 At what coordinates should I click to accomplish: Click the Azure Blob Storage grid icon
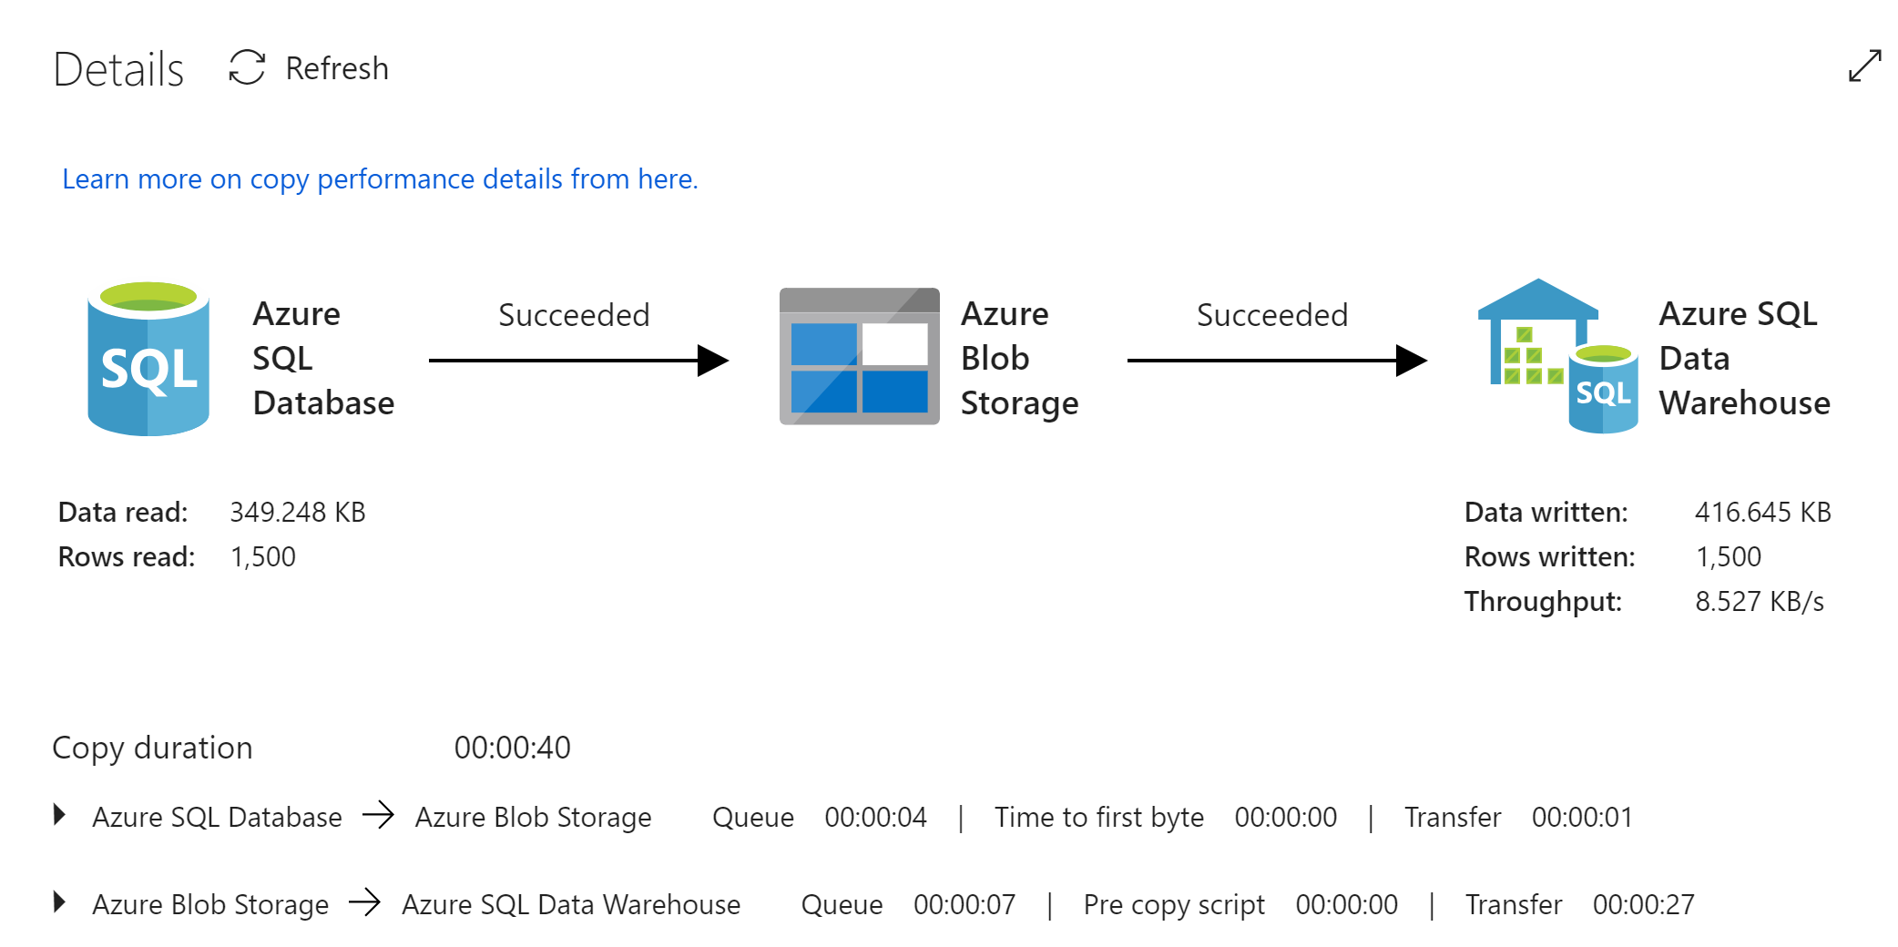click(859, 357)
